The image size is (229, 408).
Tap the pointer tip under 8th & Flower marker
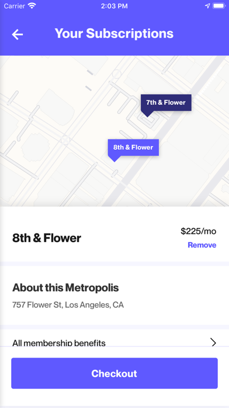click(x=114, y=159)
